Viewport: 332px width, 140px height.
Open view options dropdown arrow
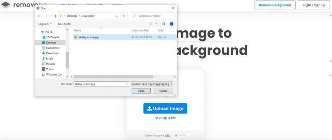point(156,24)
